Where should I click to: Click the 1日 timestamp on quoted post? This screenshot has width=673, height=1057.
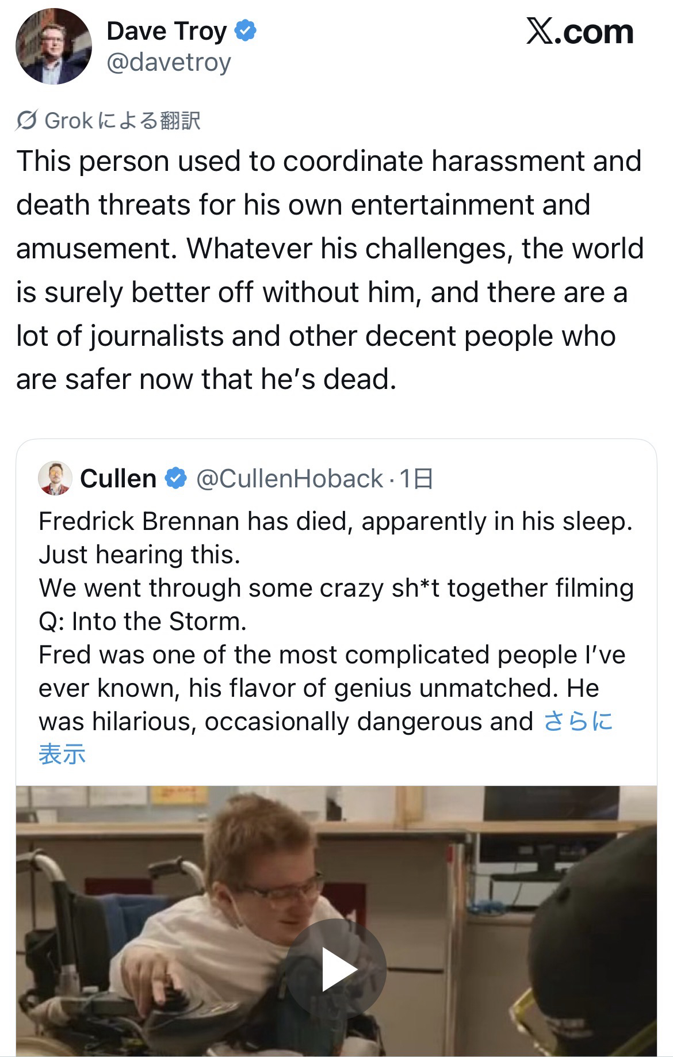pos(416,479)
